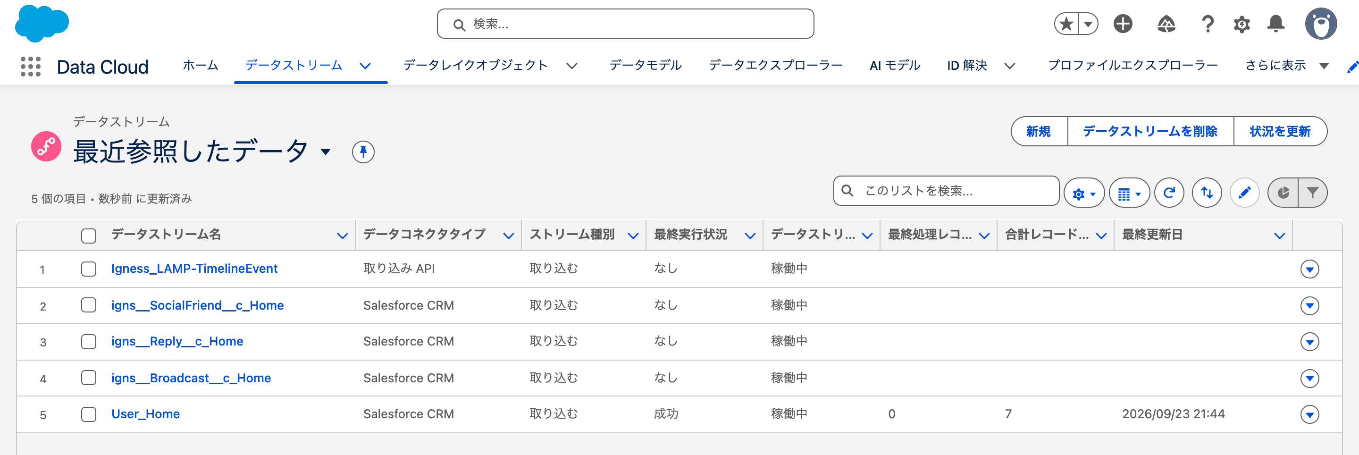The width and height of the screenshot is (1359, 455).
Task: Check the igns__SocialFriend__c_Home row checkbox
Action: (89, 305)
